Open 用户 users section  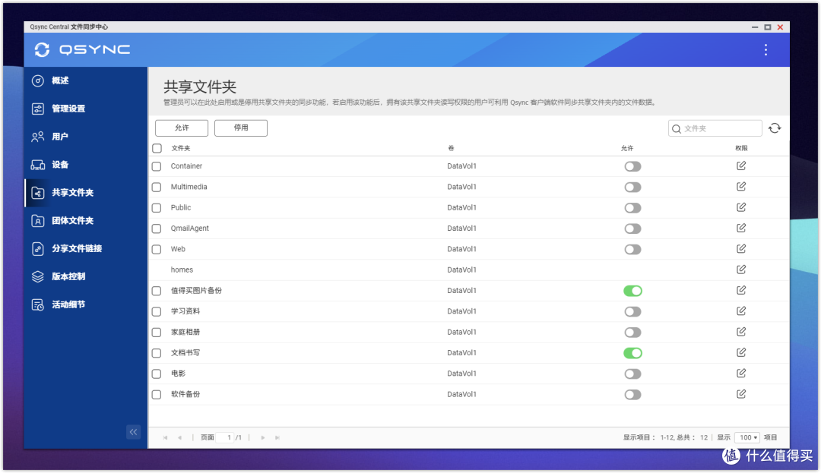click(x=86, y=137)
